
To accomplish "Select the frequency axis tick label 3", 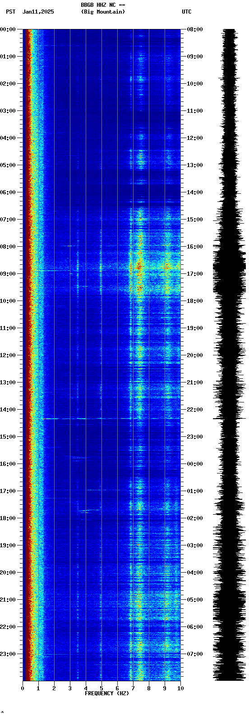I will click(x=70, y=688).
